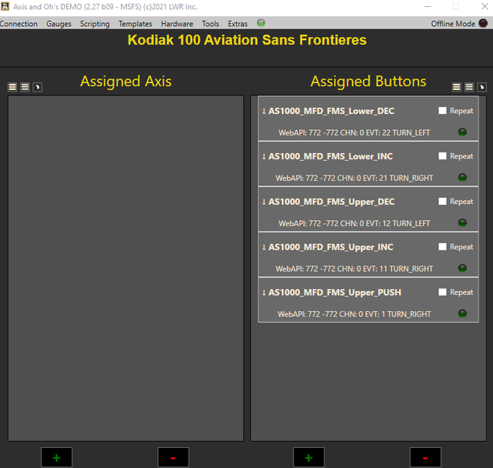Select the AS1000_MFD_FMS_Upper_DEC assignment

368,209
